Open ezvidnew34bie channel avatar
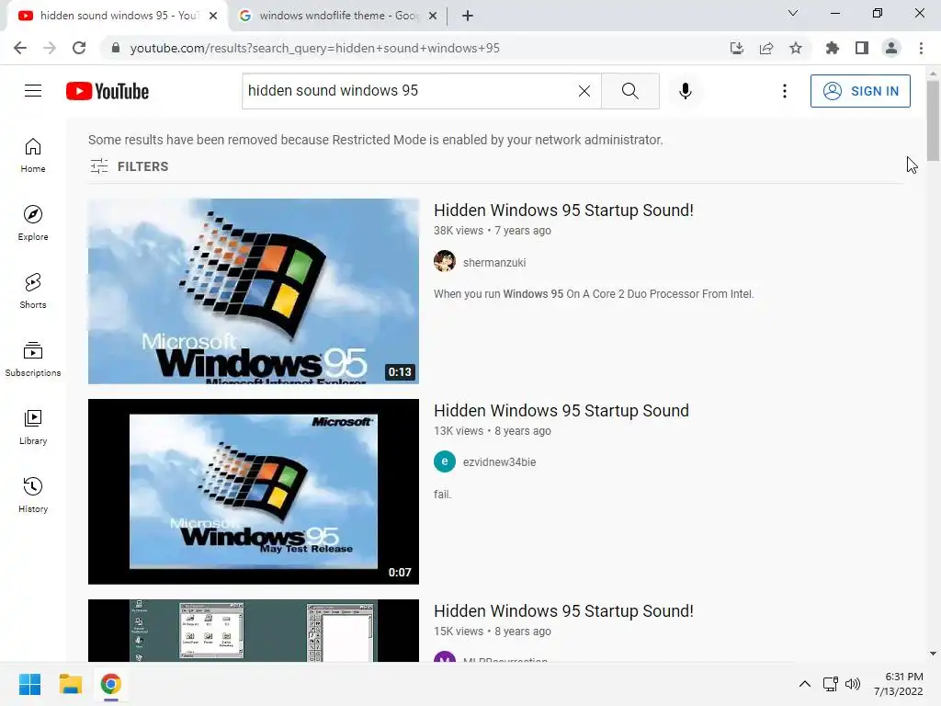941x706 pixels. [445, 461]
